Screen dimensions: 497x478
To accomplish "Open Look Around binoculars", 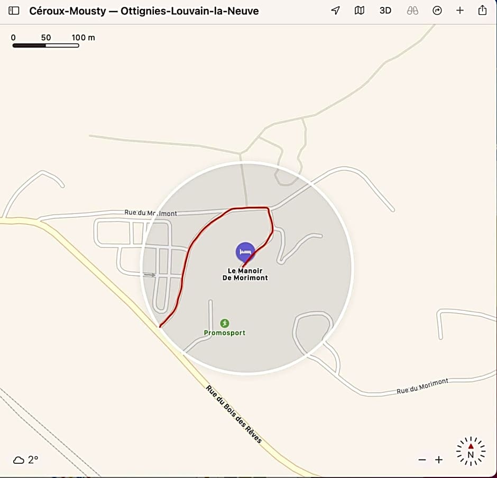I will coord(412,11).
